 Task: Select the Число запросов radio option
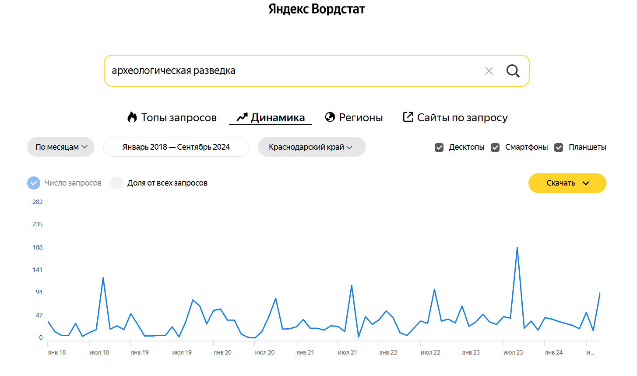pyautogui.click(x=34, y=183)
